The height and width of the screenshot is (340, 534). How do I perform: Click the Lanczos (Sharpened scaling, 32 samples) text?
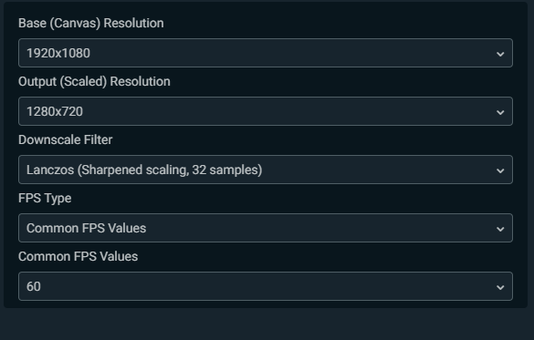[144, 170]
